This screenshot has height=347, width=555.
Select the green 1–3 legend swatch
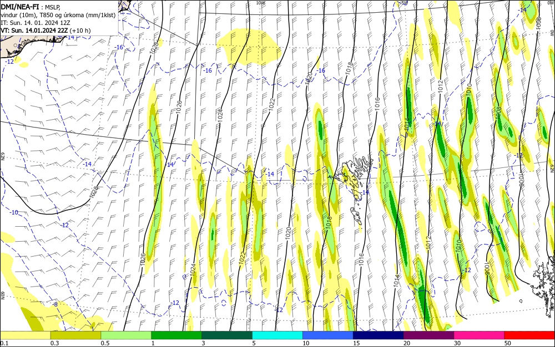[x=176, y=335]
